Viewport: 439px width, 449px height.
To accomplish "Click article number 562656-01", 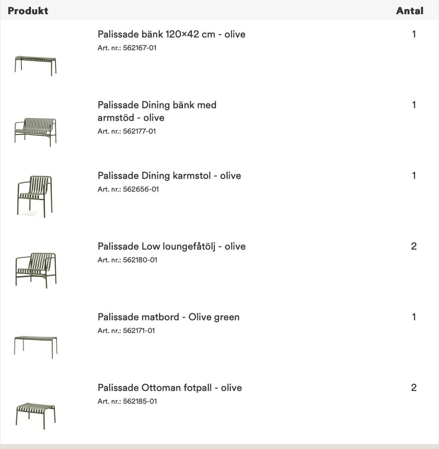I will (x=128, y=189).
